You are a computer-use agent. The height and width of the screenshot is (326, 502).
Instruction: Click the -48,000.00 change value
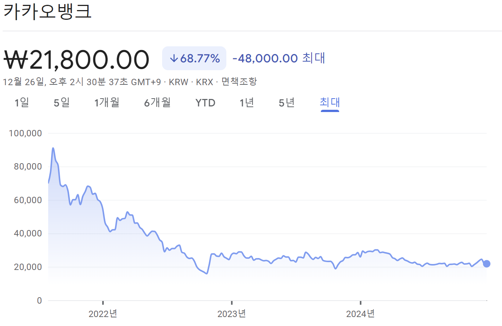265,58
